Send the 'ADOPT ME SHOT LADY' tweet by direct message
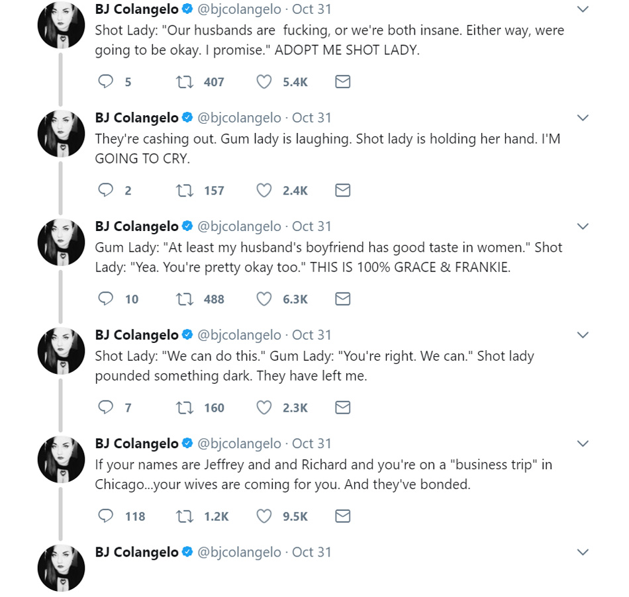 pyautogui.click(x=342, y=82)
